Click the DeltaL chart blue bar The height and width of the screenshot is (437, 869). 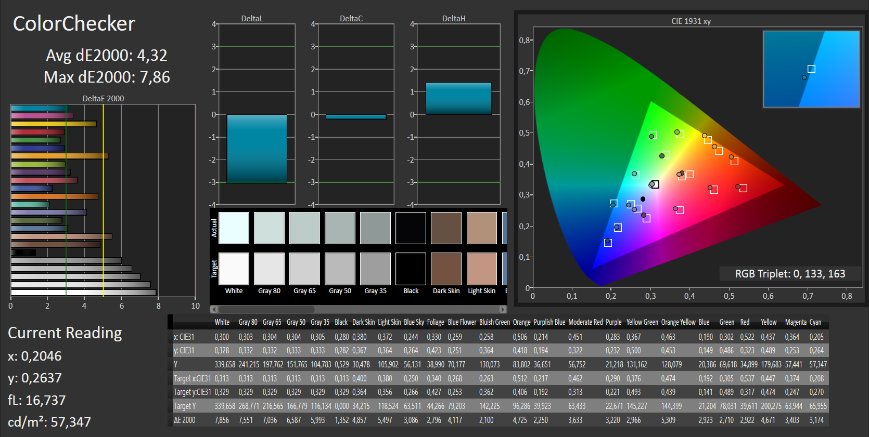(x=257, y=149)
